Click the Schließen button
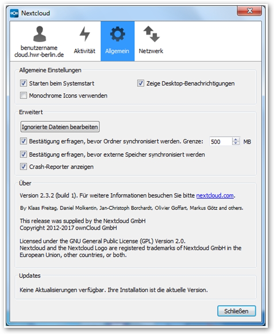Viewport: 274px width, 334px height. click(x=236, y=311)
